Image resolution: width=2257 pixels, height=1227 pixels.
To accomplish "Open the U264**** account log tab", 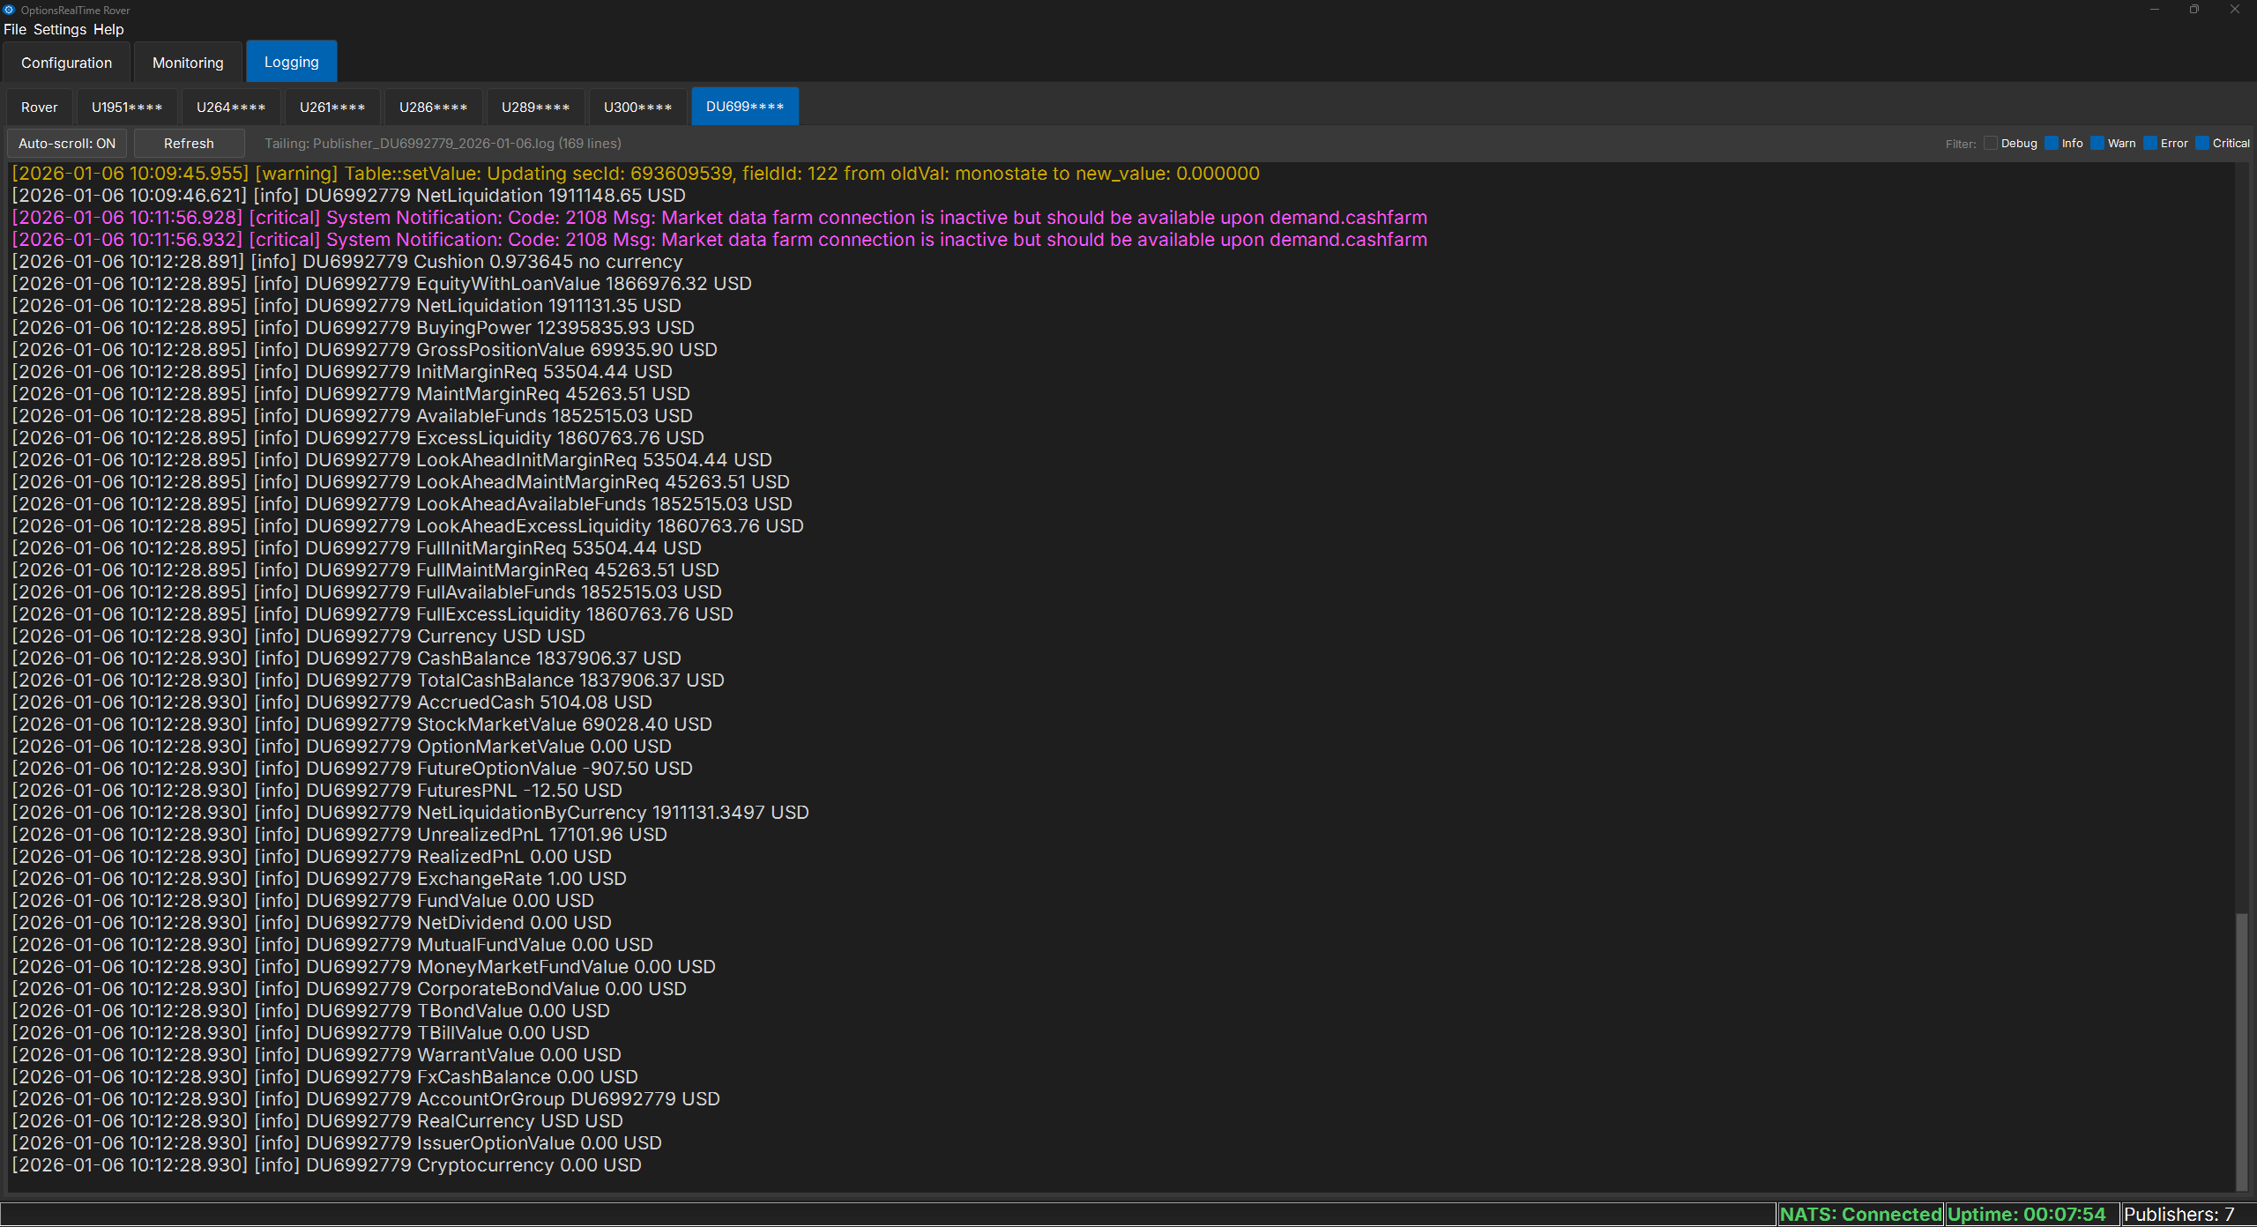I will [231, 107].
